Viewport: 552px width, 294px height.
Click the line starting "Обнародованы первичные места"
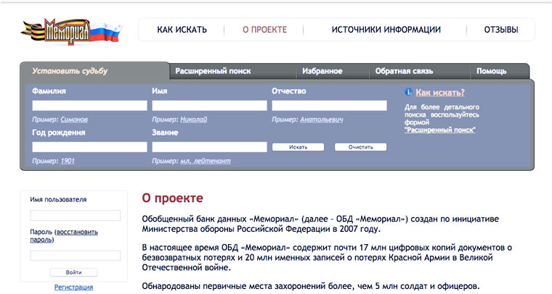[x=311, y=286]
